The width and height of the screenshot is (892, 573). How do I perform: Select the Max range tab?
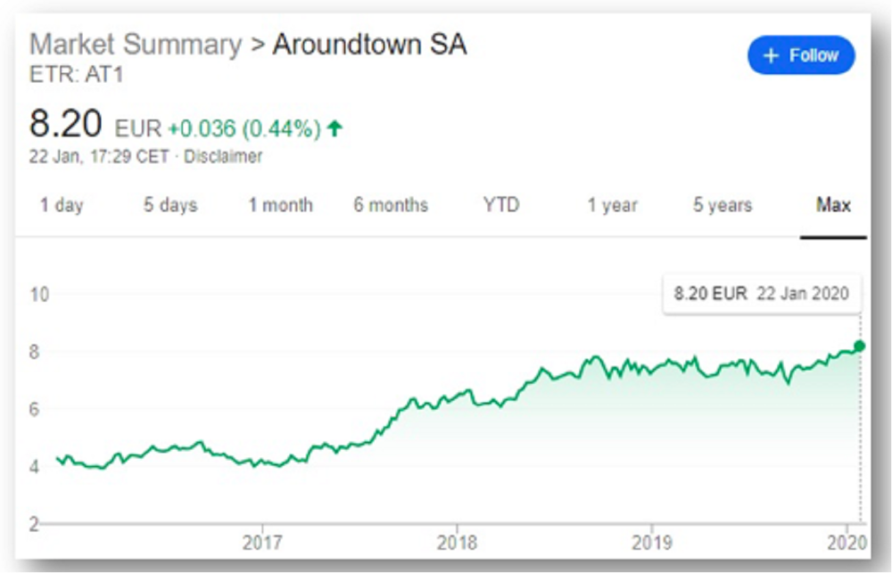833,205
